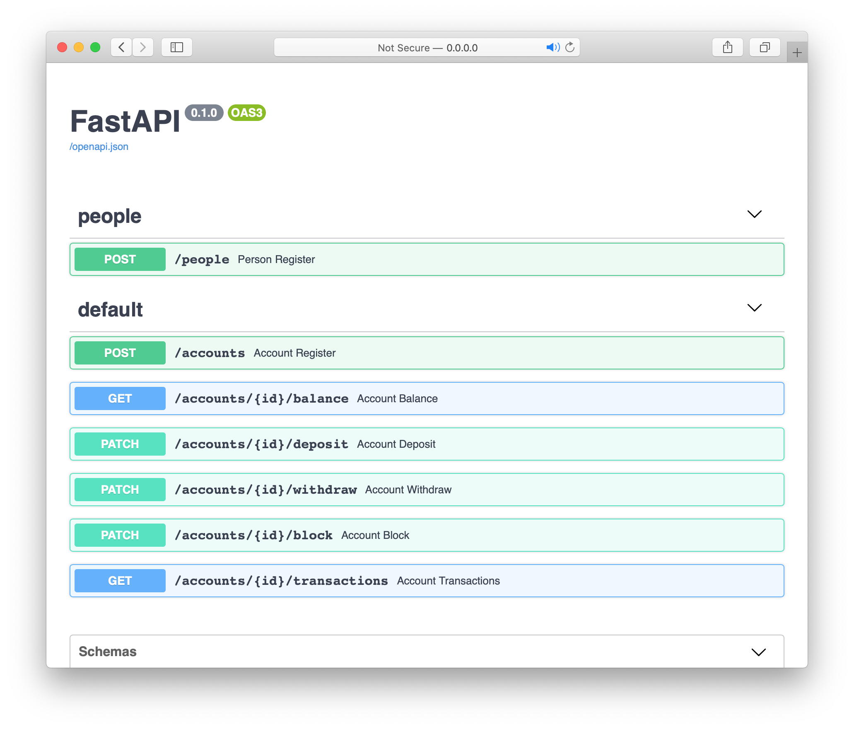
Task: Click the POST method badge for /people
Action: pos(120,259)
